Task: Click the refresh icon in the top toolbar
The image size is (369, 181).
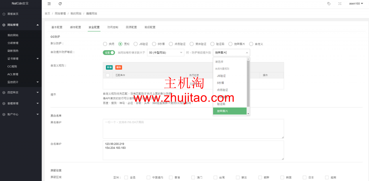Action: point(60,4)
